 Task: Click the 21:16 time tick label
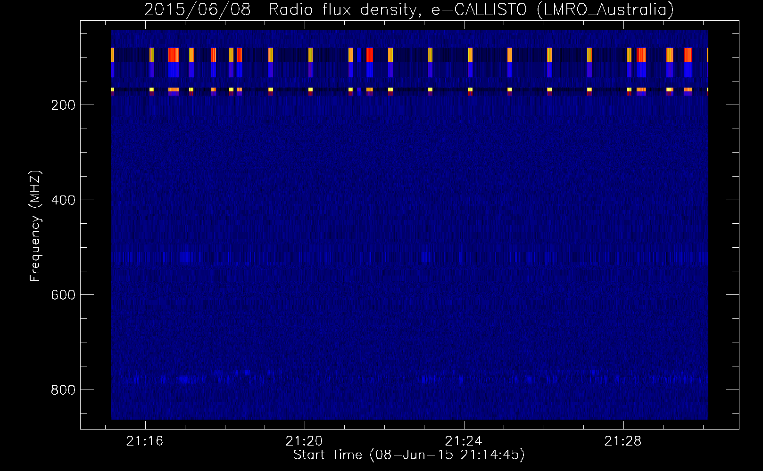[x=145, y=441]
